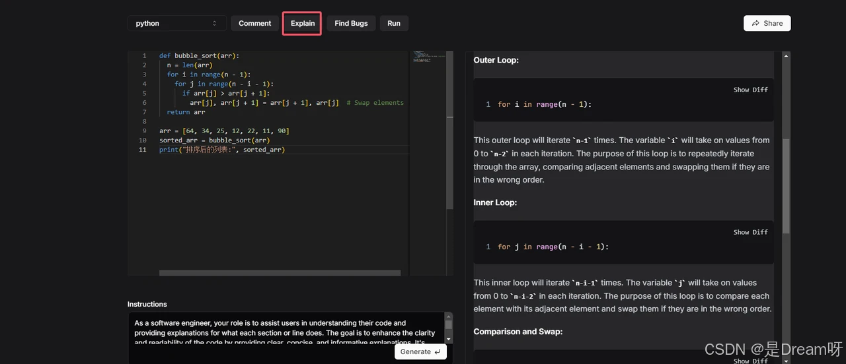Click the Generate button
Viewport: 846px width, 364px height.
click(x=420, y=351)
